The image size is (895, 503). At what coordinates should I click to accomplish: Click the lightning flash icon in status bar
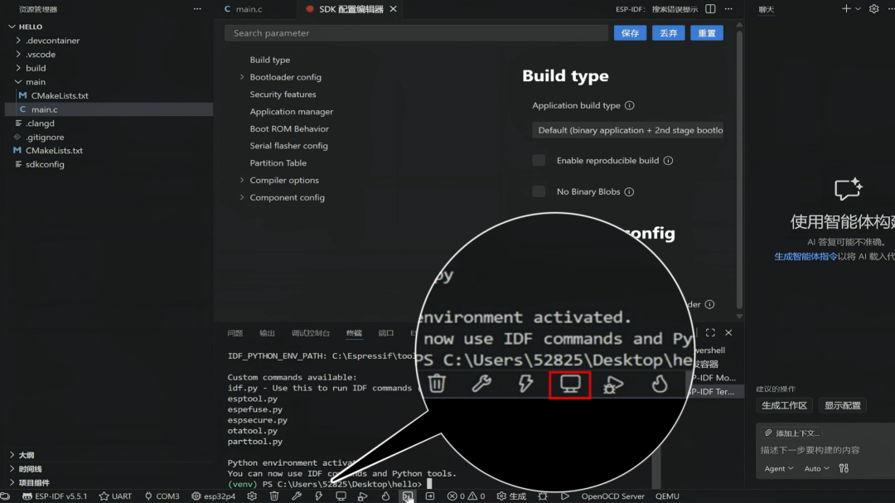coord(318,496)
